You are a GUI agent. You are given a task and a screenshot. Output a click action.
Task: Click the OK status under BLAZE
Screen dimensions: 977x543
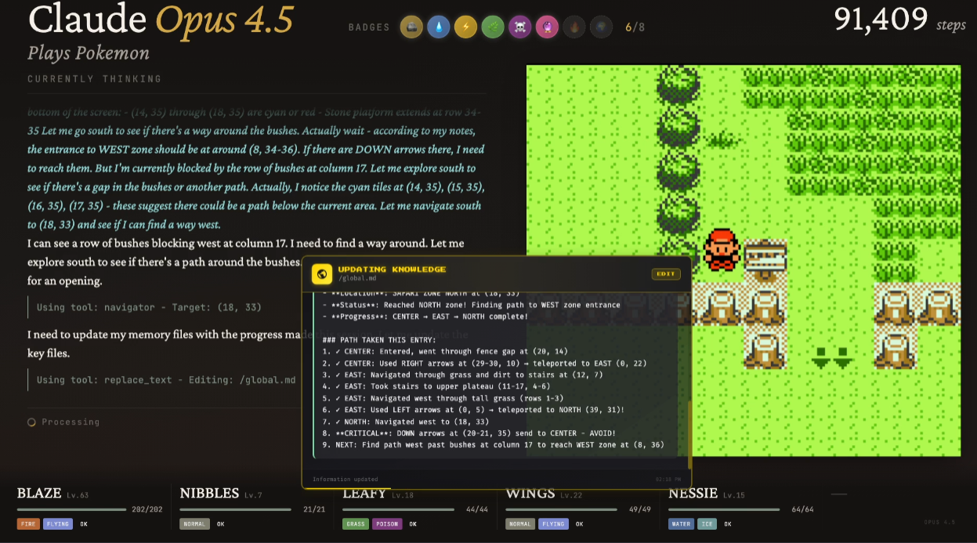point(84,523)
